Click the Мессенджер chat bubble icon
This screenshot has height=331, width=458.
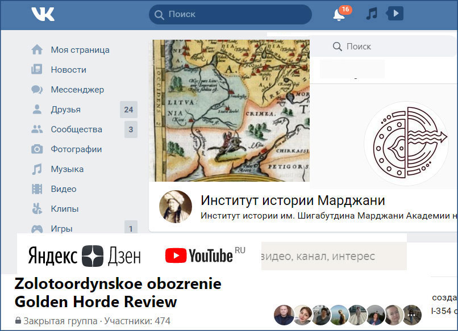pyautogui.click(x=37, y=90)
